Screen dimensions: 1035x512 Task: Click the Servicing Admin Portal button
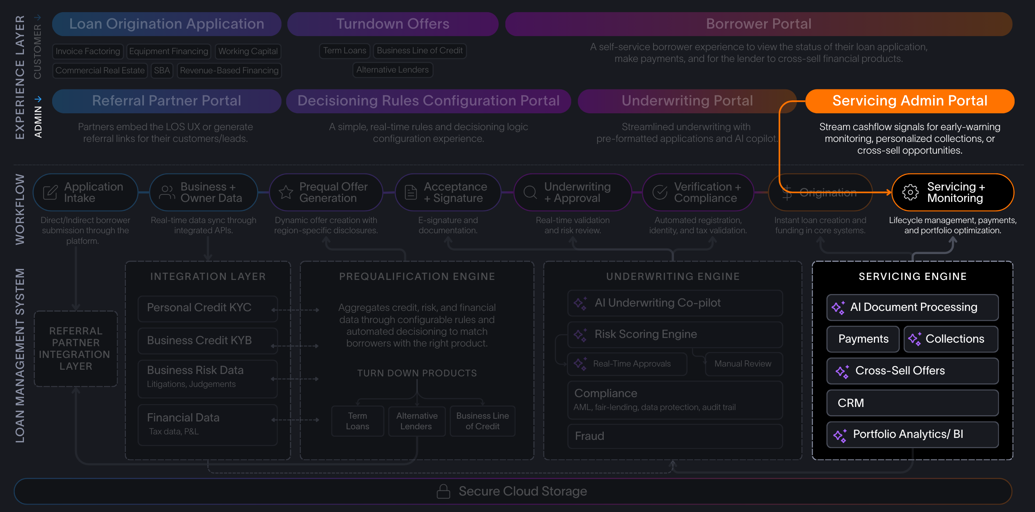tap(909, 101)
